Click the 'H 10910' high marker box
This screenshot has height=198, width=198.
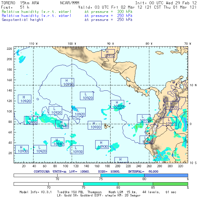tap(108, 54)
